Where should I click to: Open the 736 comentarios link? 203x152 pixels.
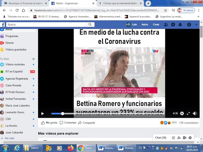click(x=188, y=123)
